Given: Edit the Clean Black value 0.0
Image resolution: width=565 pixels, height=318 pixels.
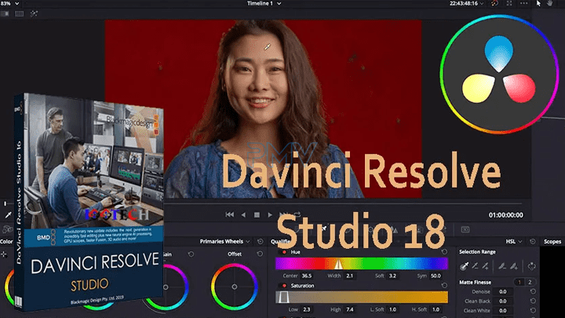Looking at the screenshot, I should click(x=503, y=301).
